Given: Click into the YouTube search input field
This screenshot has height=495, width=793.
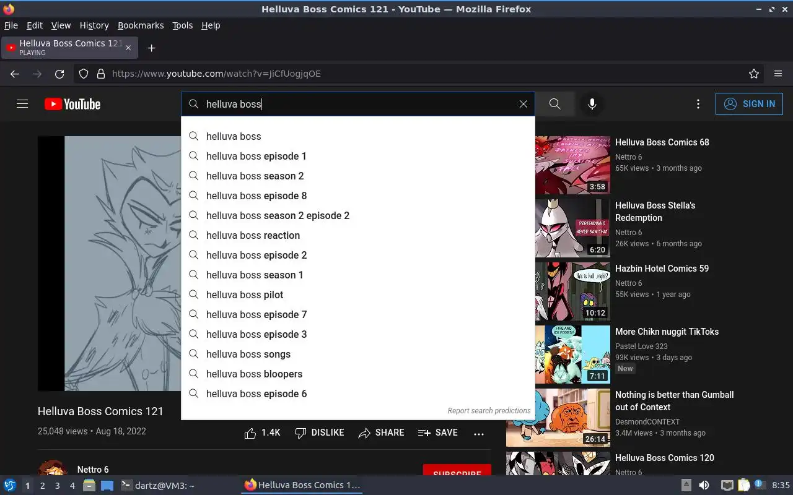Looking at the screenshot, I should [x=359, y=104].
